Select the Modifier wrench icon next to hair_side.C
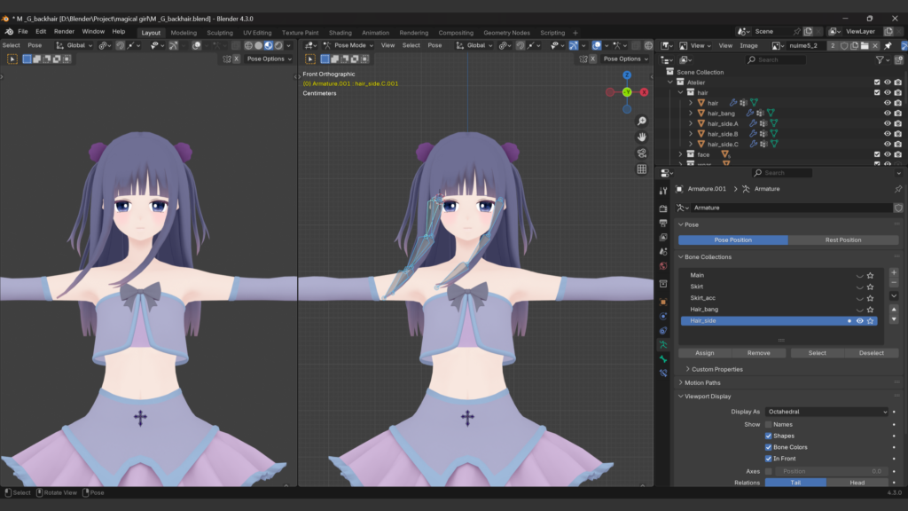The height and width of the screenshot is (511, 908). (752, 144)
